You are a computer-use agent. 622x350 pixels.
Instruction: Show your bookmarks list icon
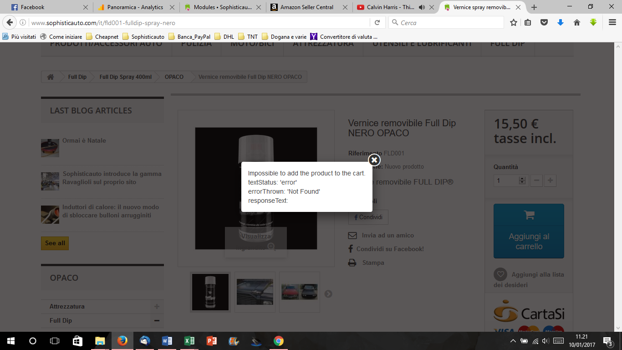click(528, 22)
